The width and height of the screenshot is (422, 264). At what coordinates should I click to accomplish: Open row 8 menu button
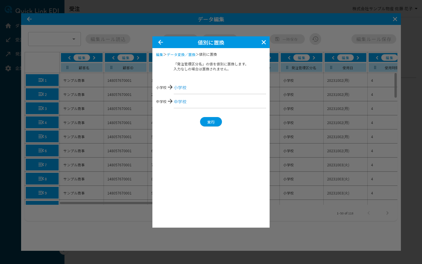tap(42, 179)
